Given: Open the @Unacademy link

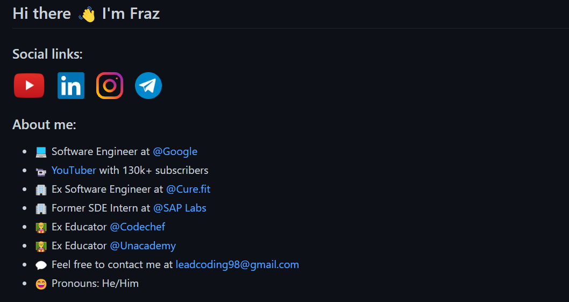Looking at the screenshot, I should 143,246.
